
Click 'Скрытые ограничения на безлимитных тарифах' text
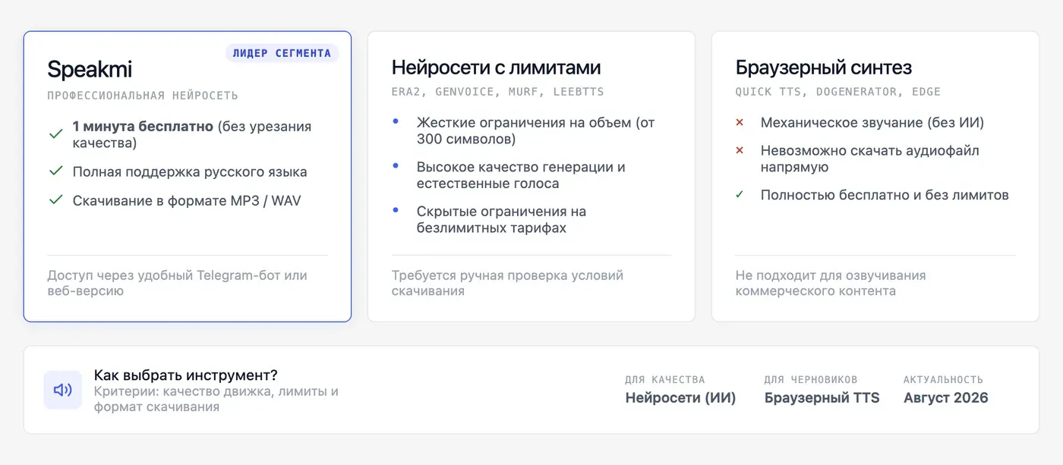pyautogui.click(x=501, y=219)
